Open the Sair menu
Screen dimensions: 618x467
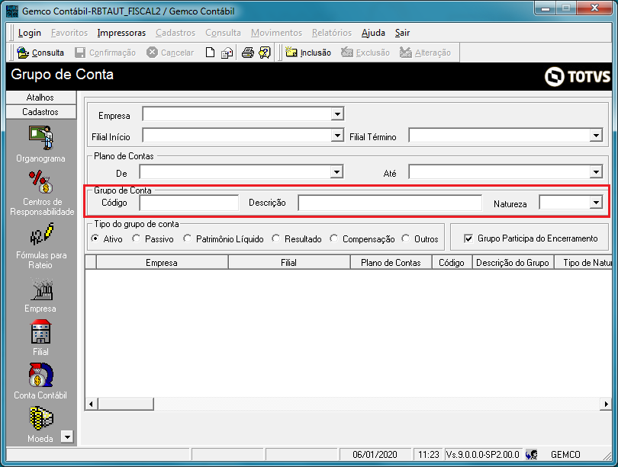402,33
